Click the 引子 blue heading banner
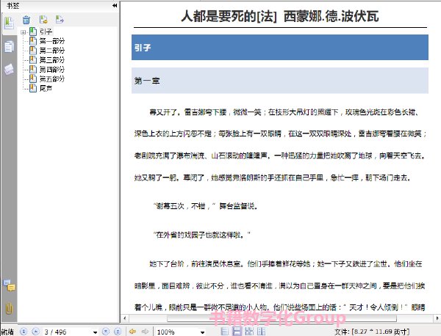The height and width of the screenshot is (336, 441). pos(280,48)
